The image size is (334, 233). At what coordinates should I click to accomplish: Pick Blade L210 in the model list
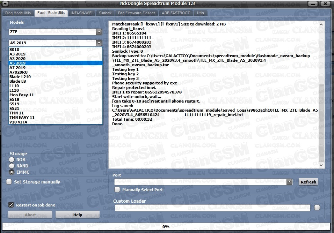(56, 77)
